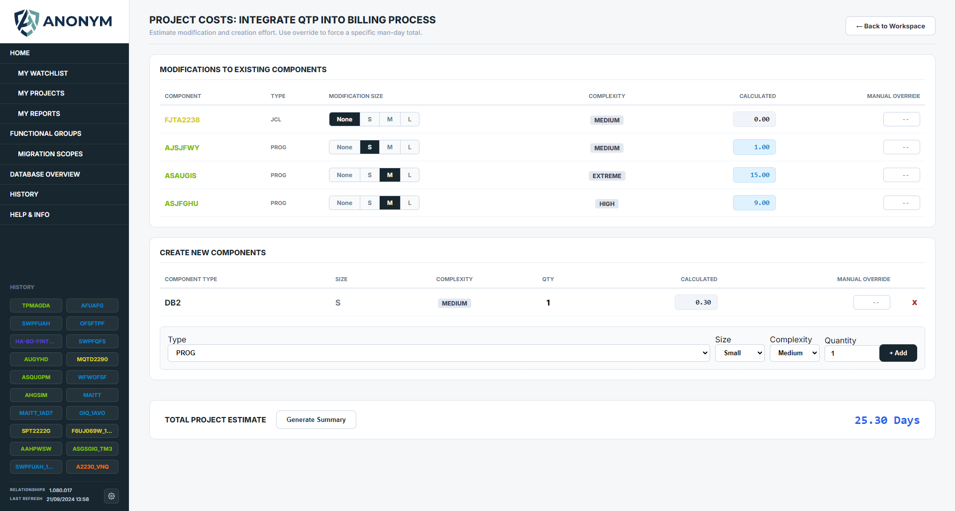The width and height of the screenshot is (955, 511).
Task: Click the 25.30 Days total estimate
Action: pos(887,420)
